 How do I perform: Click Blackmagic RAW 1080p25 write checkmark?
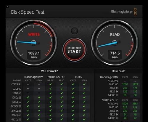point(28,97)
